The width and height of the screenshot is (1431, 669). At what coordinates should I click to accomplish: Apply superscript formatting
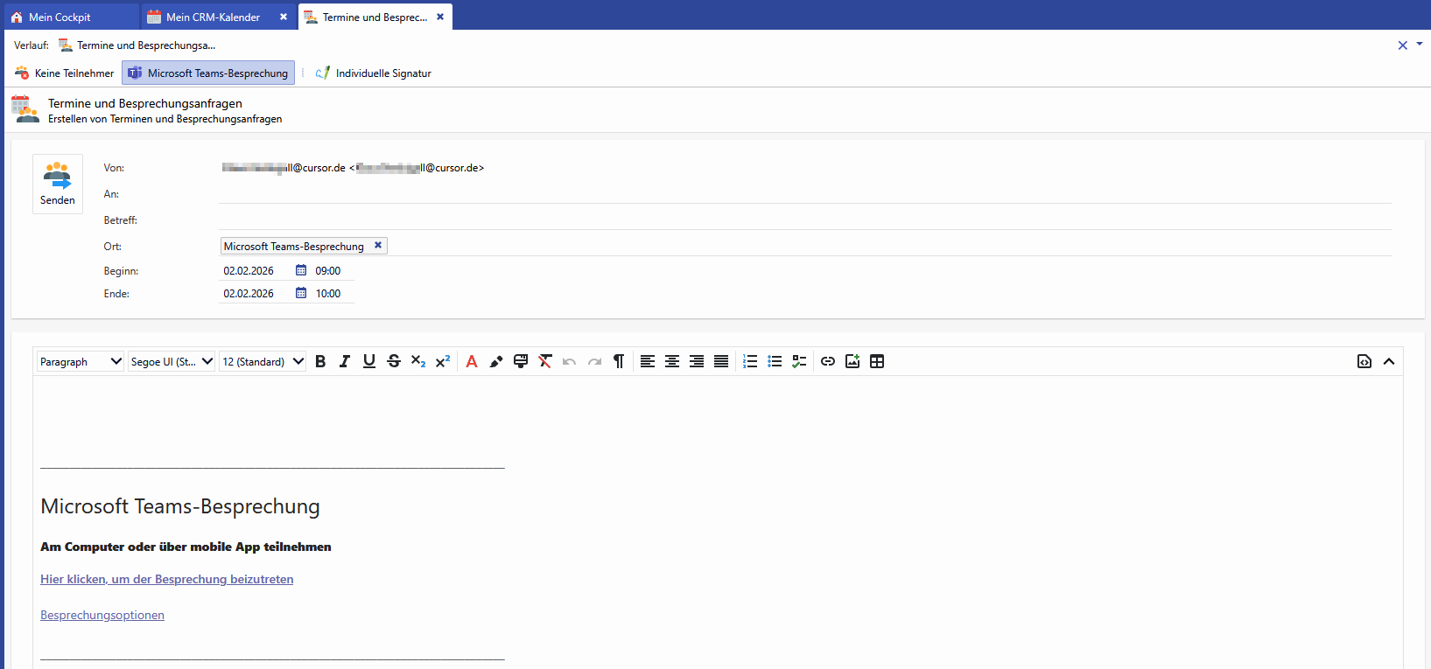pos(443,361)
